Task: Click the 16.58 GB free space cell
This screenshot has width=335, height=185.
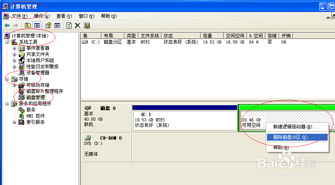Action: pos(235,42)
